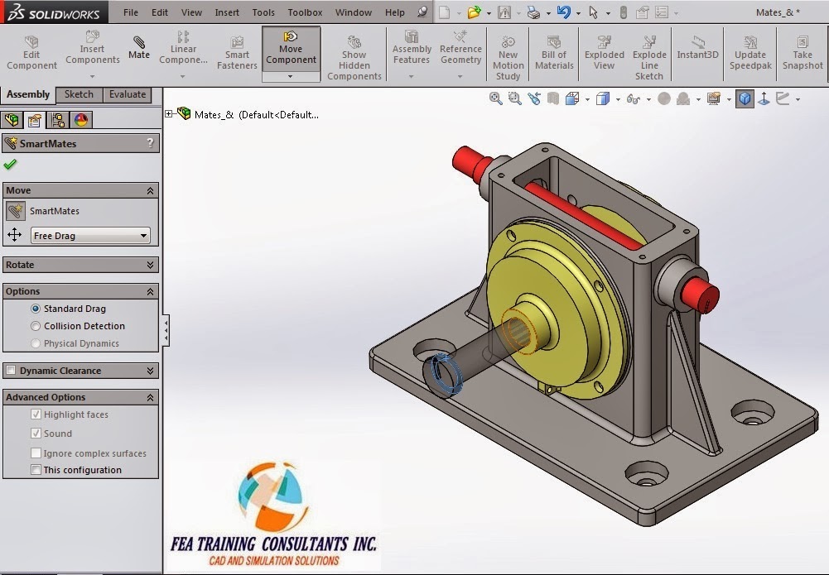Viewport: 829px width, 575px height.
Task: Open the Move Component dropdown arrow
Action: click(x=290, y=77)
